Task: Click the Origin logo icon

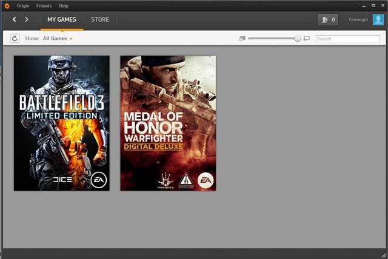Action: pos(7,6)
